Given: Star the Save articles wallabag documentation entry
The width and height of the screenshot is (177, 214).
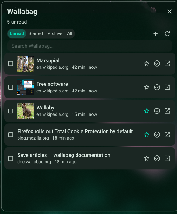Looking at the screenshot, I should click(147, 158).
